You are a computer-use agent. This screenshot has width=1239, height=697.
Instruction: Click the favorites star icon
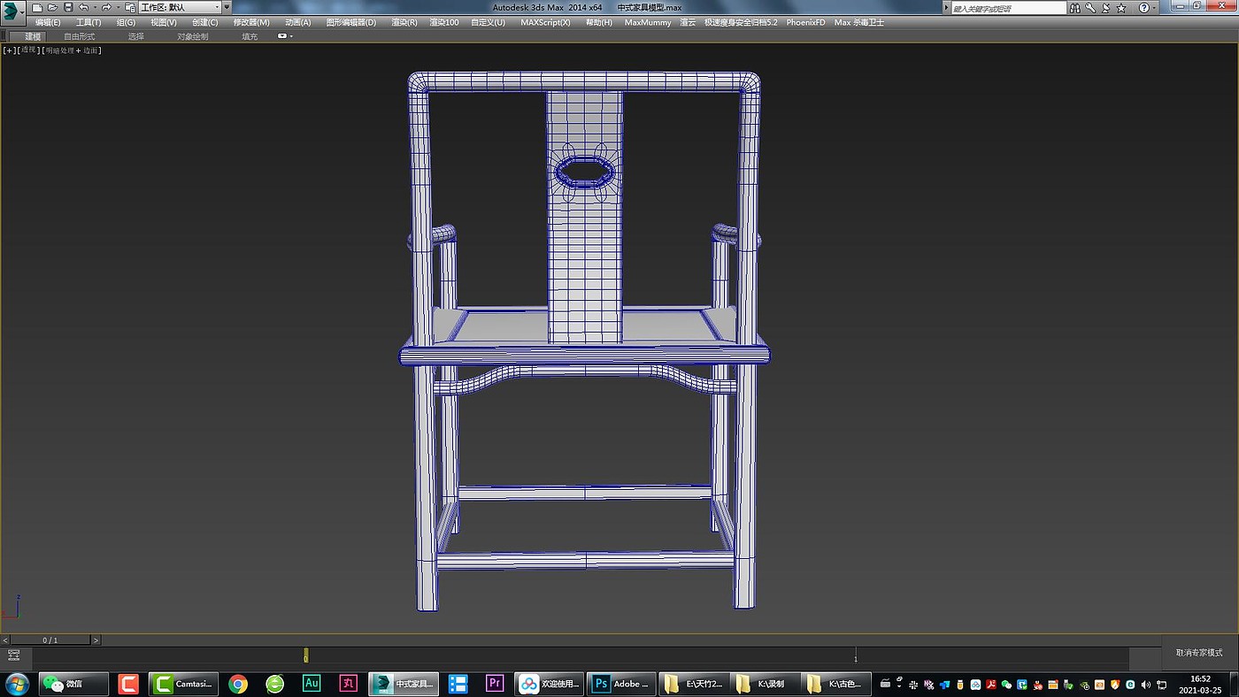pos(1121,7)
